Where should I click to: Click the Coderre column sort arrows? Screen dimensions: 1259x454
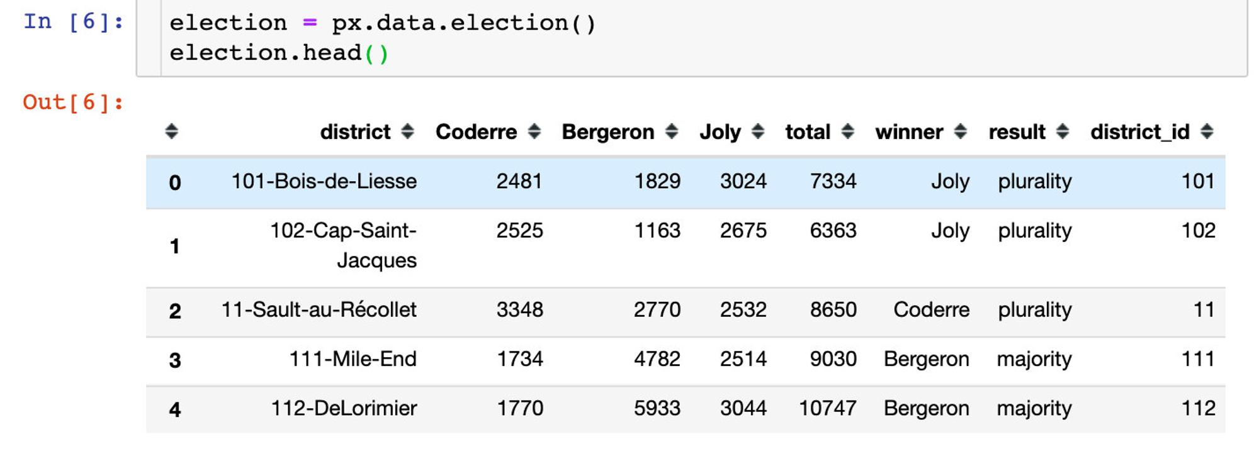(x=534, y=131)
